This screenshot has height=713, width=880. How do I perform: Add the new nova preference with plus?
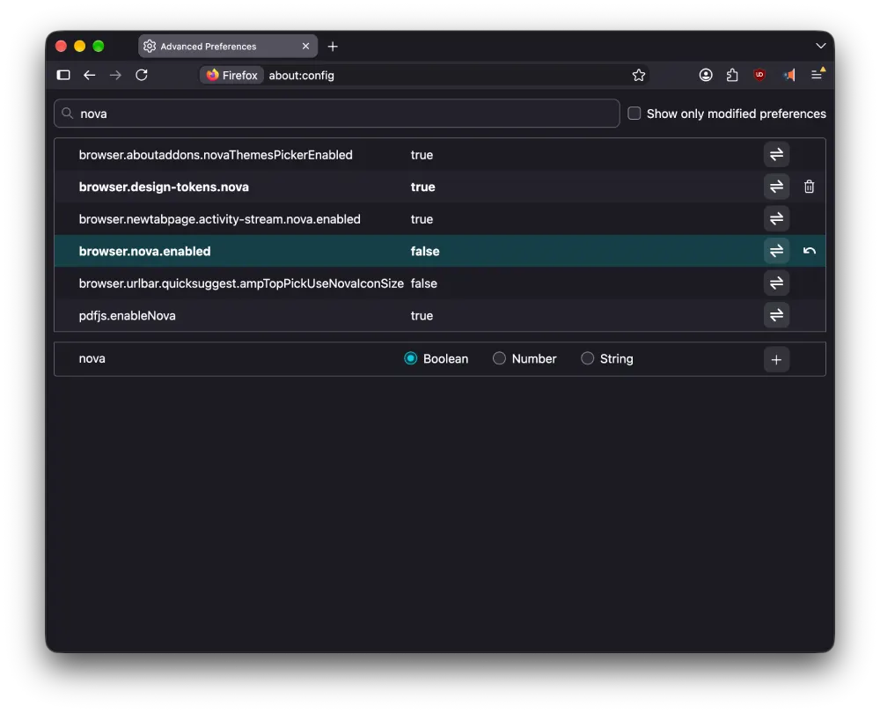[x=776, y=359]
